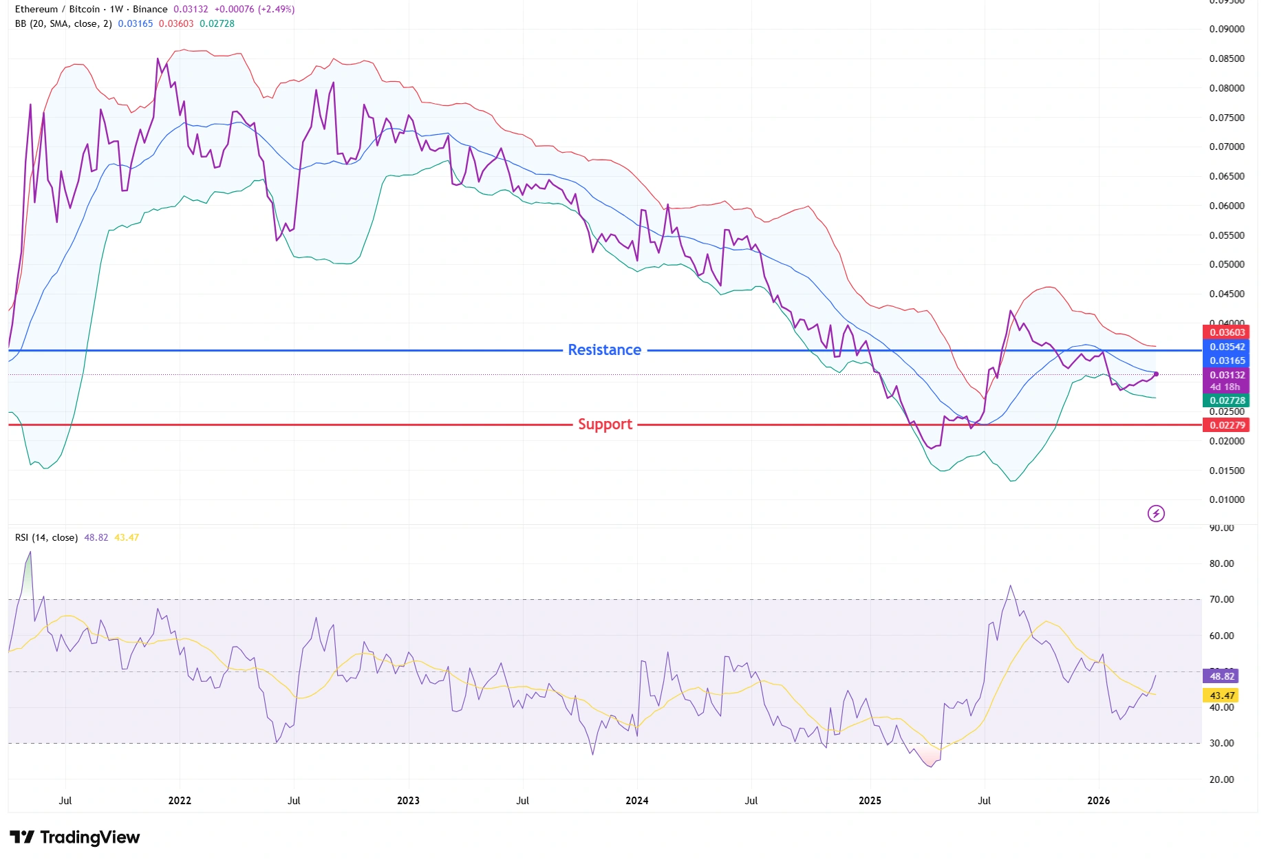Click the purple lightning bolt icon

pyautogui.click(x=1156, y=513)
